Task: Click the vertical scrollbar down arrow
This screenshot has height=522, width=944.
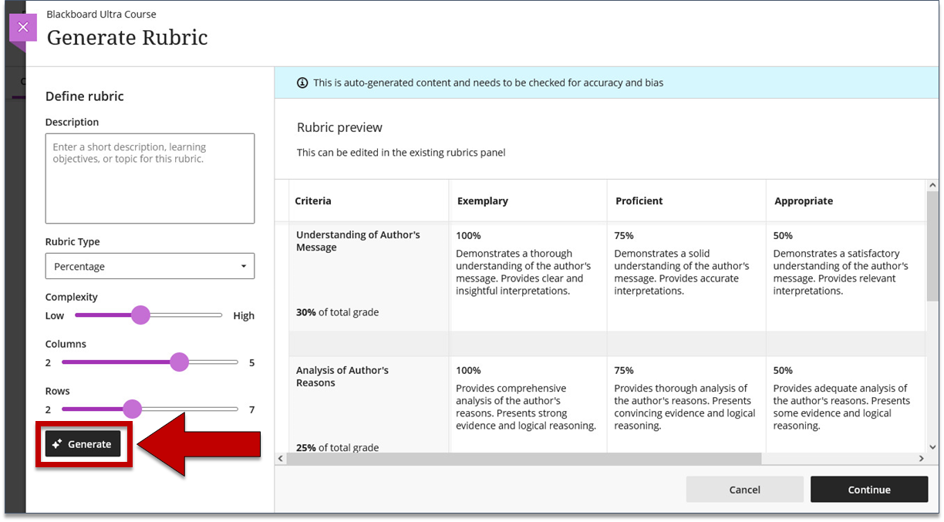Action: pyautogui.click(x=932, y=446)
